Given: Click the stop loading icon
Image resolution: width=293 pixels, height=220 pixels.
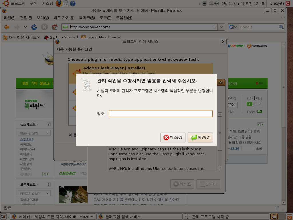Looking at the screenshot, I should tap(44, 27).
